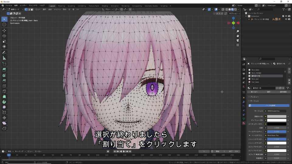Click the Deselect (選択解除) material button
This screenshot has width=292, height=164.
(x=283, y=92)
